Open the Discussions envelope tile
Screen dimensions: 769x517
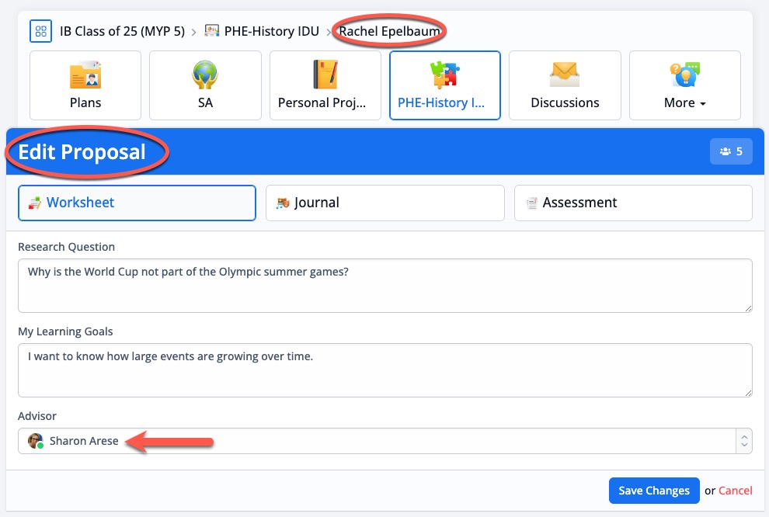tap(565, 85)
